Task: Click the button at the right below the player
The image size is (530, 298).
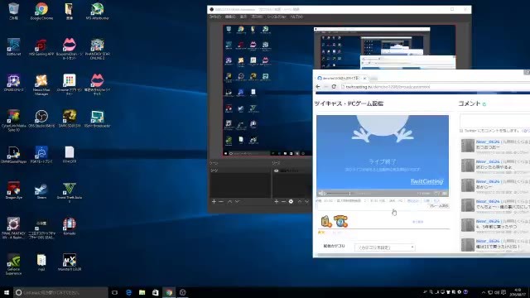Action: point(438,206)
